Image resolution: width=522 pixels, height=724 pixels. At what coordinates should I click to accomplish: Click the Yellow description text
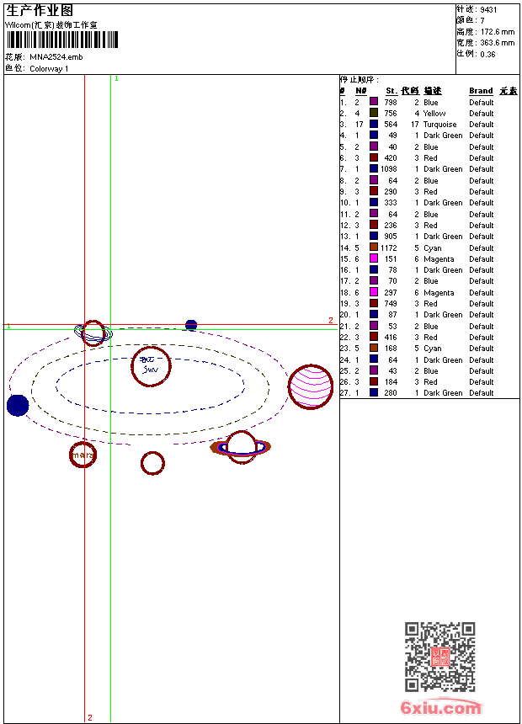(434, 113)
